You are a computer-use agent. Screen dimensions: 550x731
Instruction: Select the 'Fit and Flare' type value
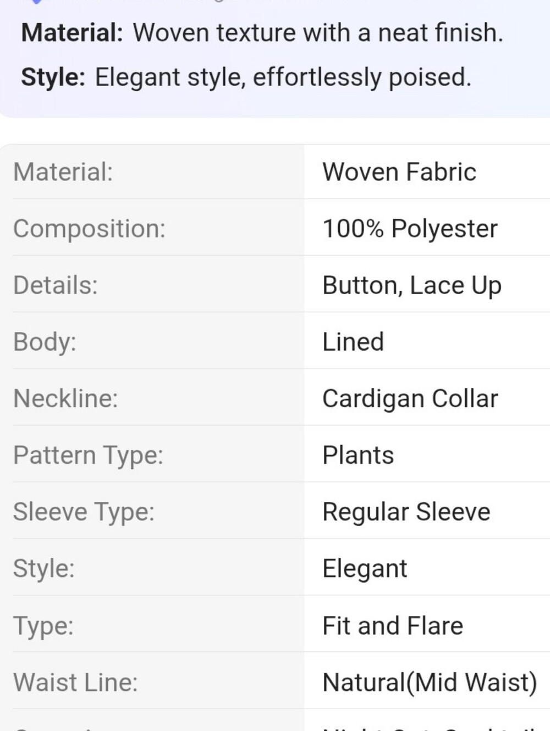[x=393, y=626]
